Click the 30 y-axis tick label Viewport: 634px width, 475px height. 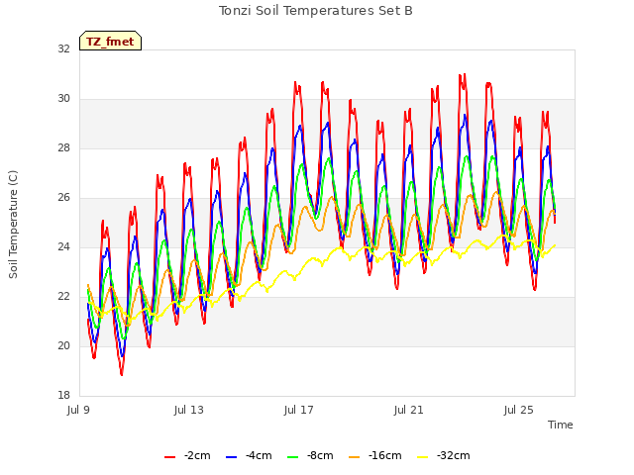[63, 99]
